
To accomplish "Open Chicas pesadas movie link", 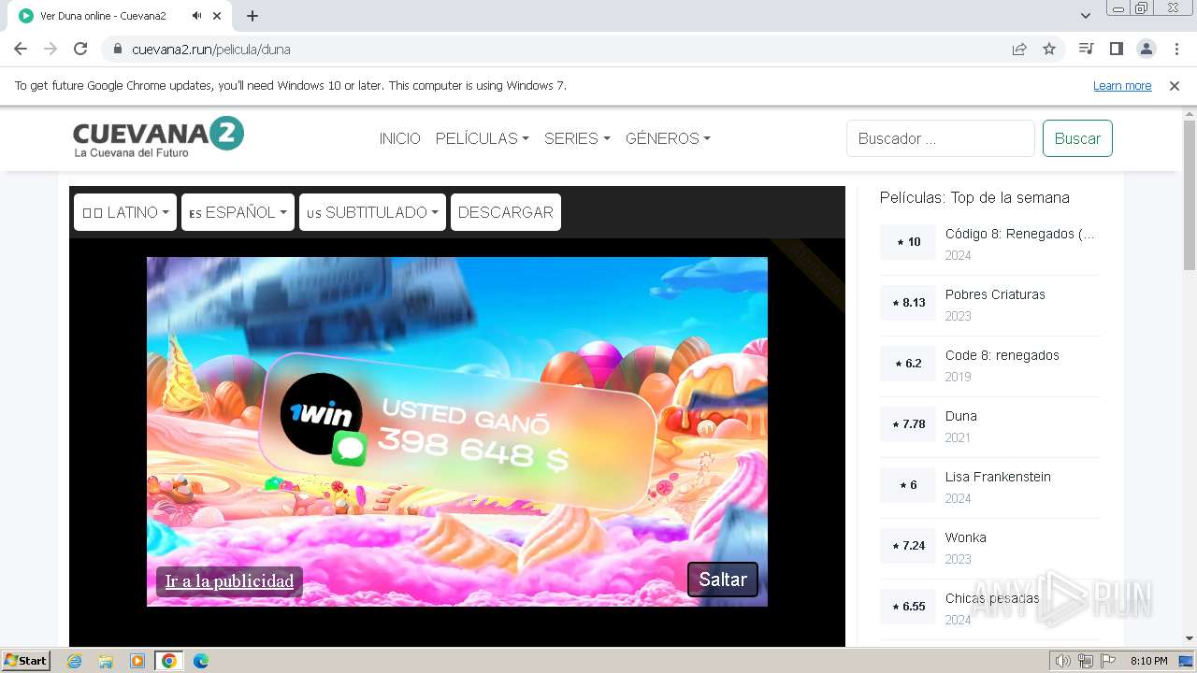I will click(x=992, y=598).
